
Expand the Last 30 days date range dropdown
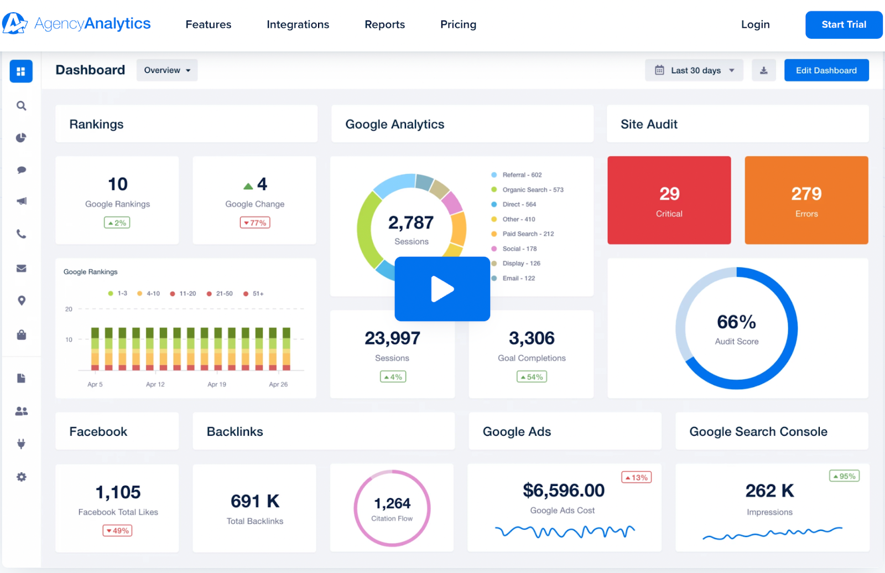tap(694, 70)
